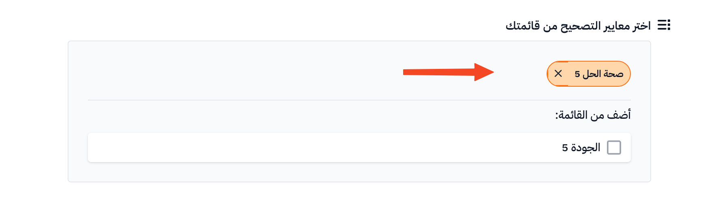722x201 pixels.
Task: Tick the "الجودة 5" checkbox
Action: (614, 148)
